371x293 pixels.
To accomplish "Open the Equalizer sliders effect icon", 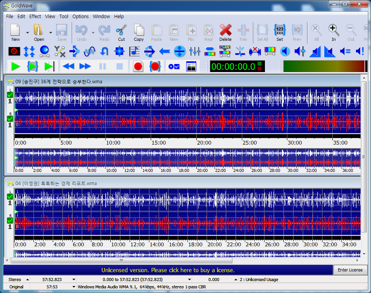I will point(195,51).
